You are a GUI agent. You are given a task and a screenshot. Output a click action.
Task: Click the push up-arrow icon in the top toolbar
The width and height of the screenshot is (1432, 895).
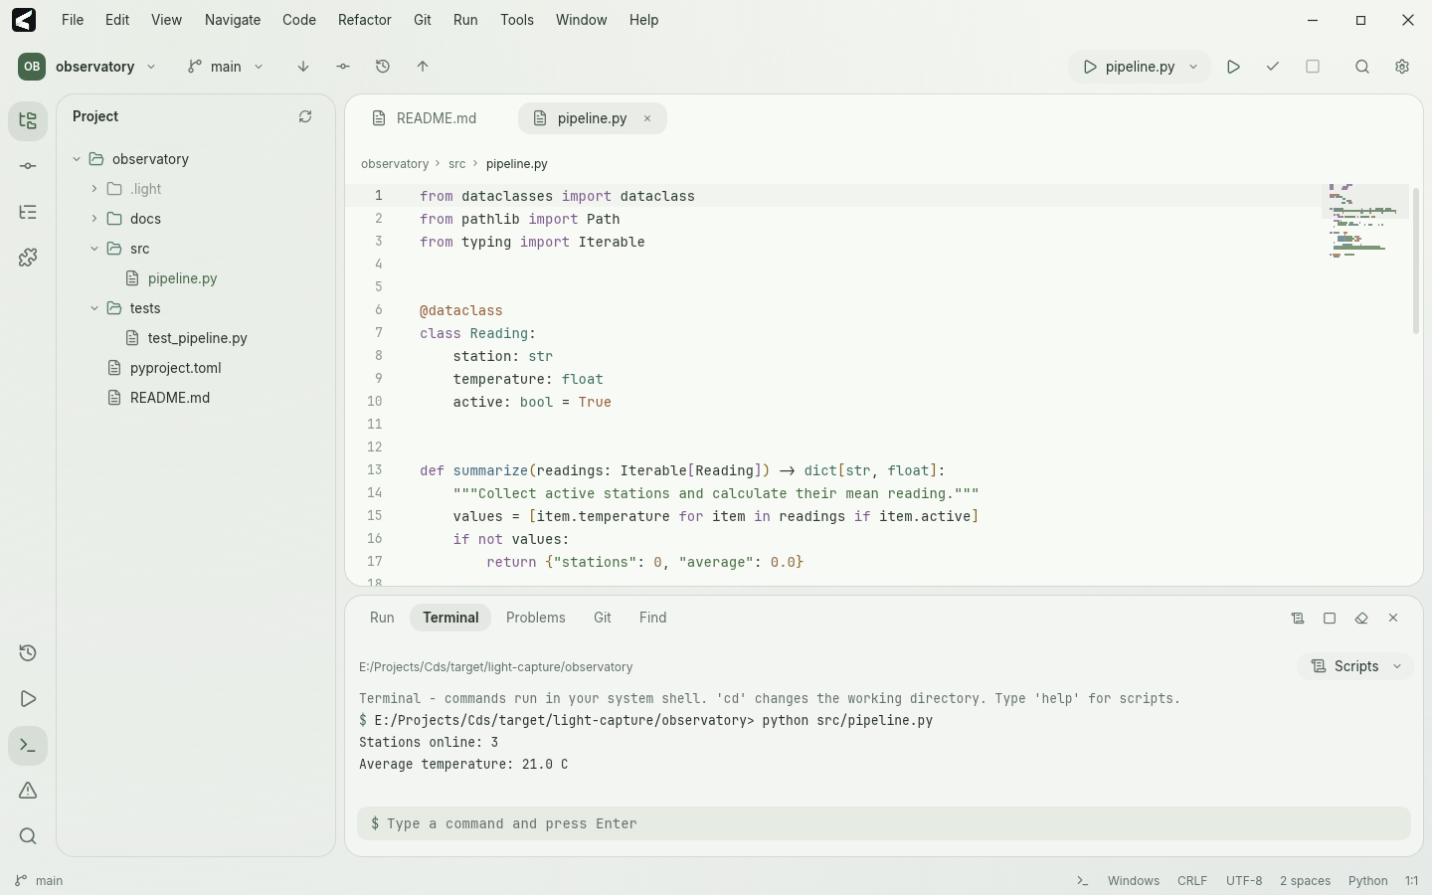(423, 67)
